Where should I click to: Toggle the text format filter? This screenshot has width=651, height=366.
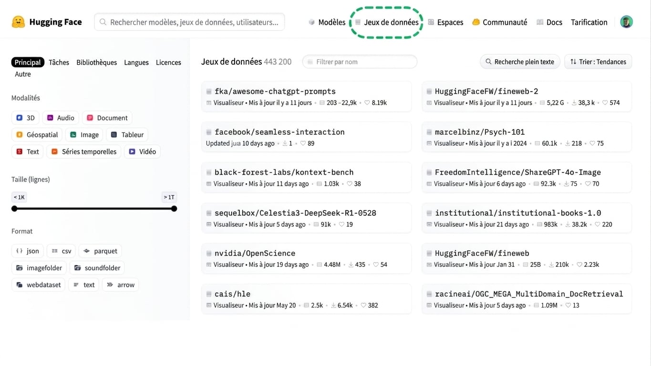83,285
